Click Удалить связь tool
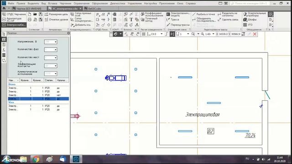This screenshot has height=164, width=292. click(228, 20)
